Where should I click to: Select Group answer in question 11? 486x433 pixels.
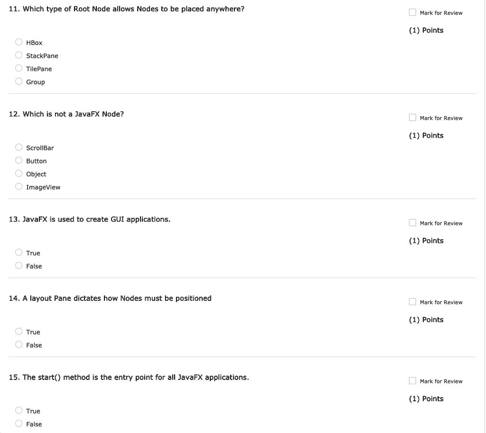[19, 81]
